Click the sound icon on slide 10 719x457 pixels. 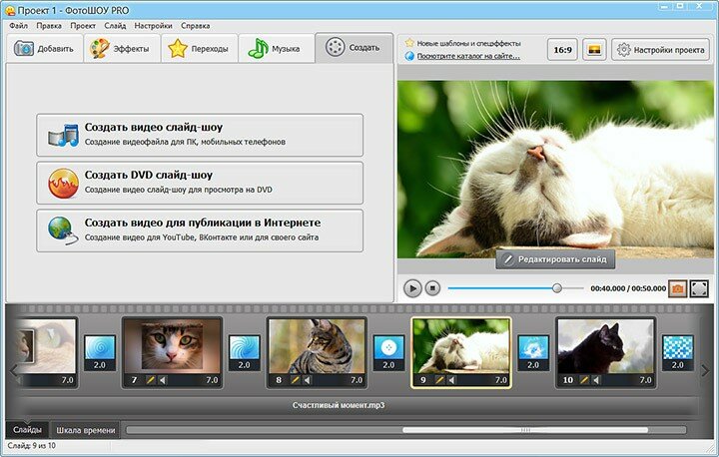point(597,380)
